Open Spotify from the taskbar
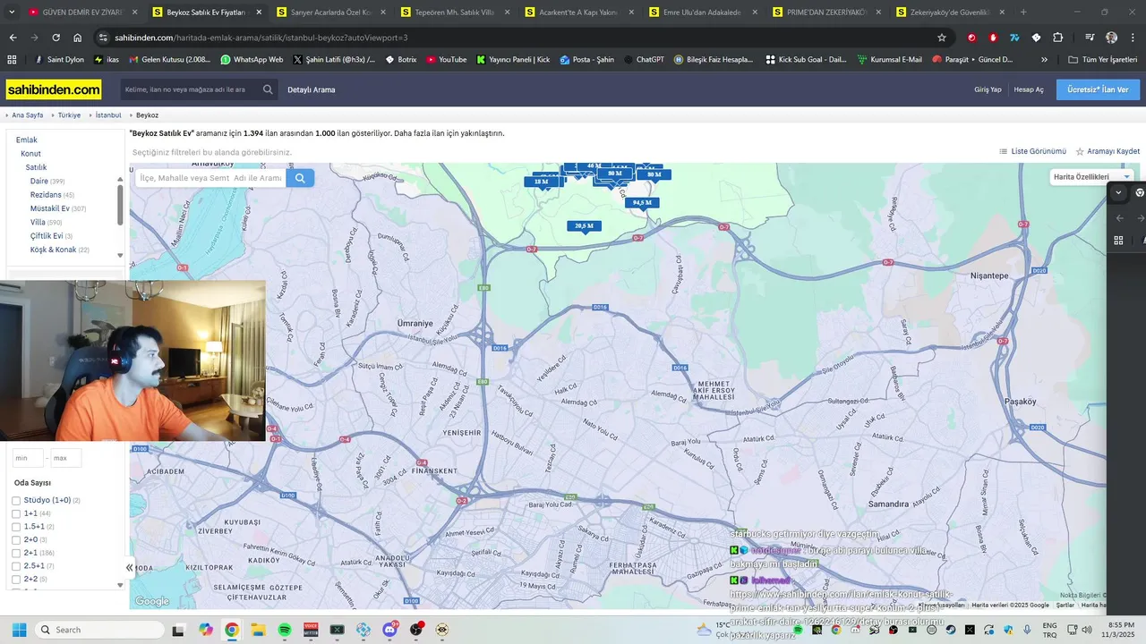This screenshot has height=644, width=1146. (285, 630)
